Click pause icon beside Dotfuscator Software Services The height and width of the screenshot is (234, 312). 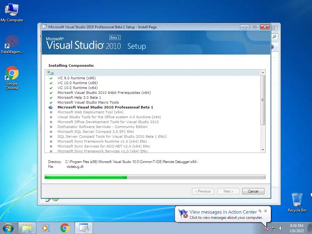pyautogui.click(x=51, y=127)
